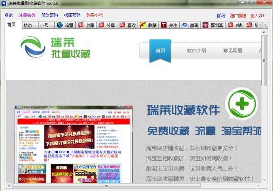Viewport: 273px width, 191px height.
Task: Click the vertical scrollbar down arrow
Action: 264,180
